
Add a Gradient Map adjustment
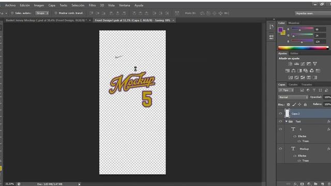tap(315, 78)
